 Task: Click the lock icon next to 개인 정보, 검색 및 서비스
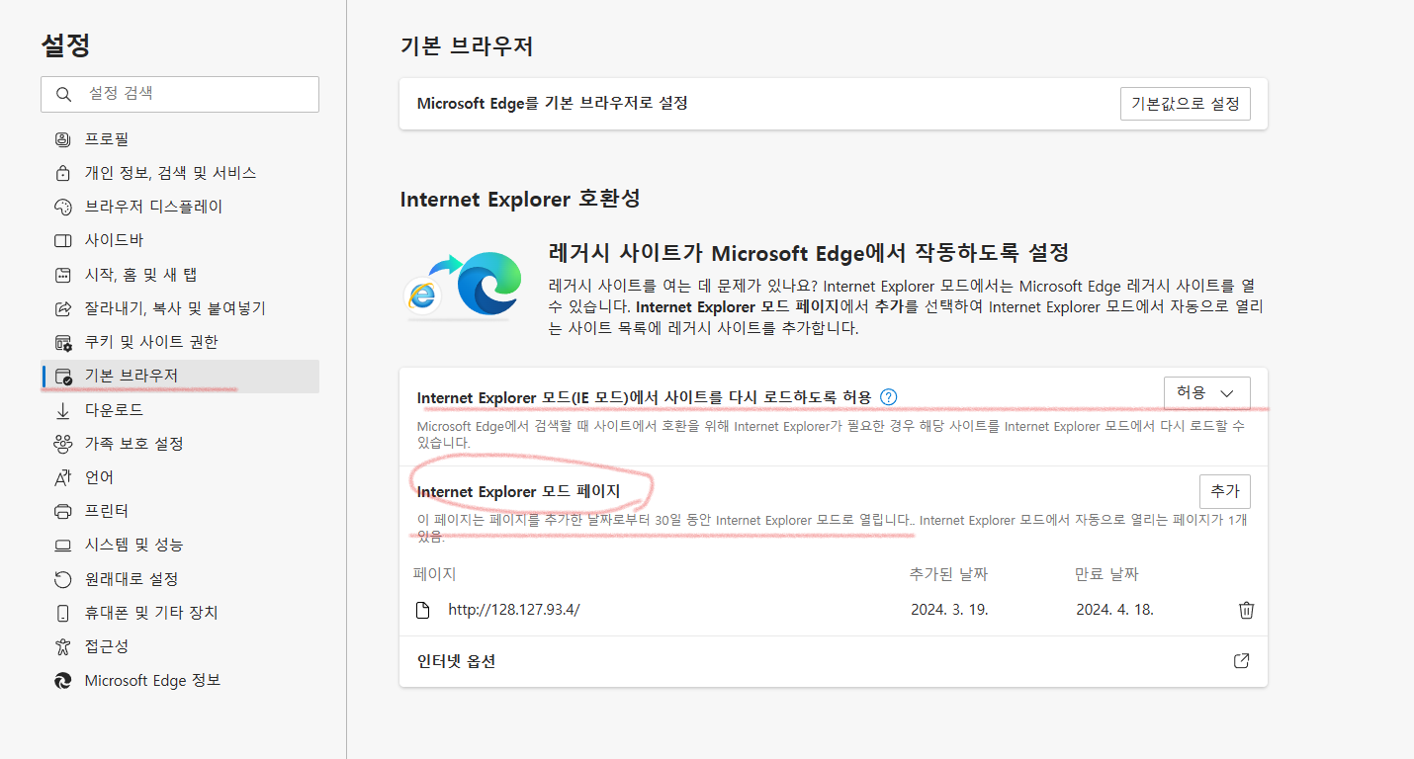(63, 173)
